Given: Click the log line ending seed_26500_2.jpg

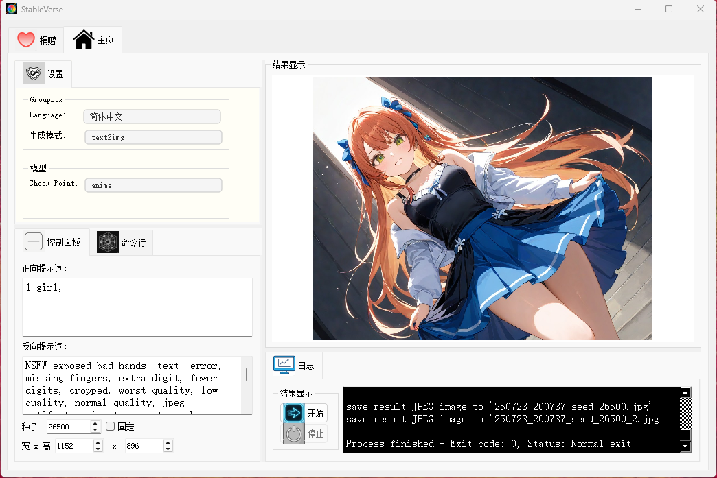Looking at the screenshot, I should coord(504,419).
